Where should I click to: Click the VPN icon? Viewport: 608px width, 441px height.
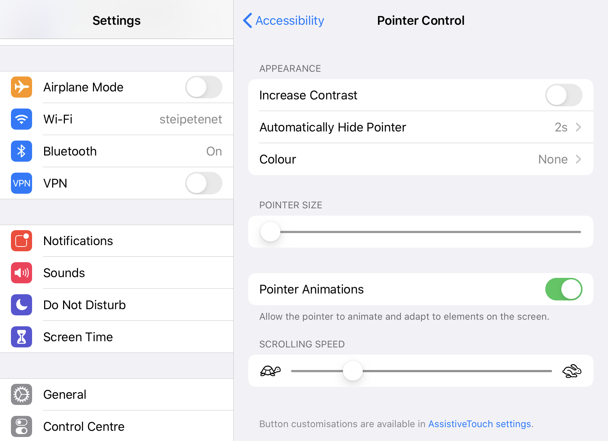[x=21, y=183]
